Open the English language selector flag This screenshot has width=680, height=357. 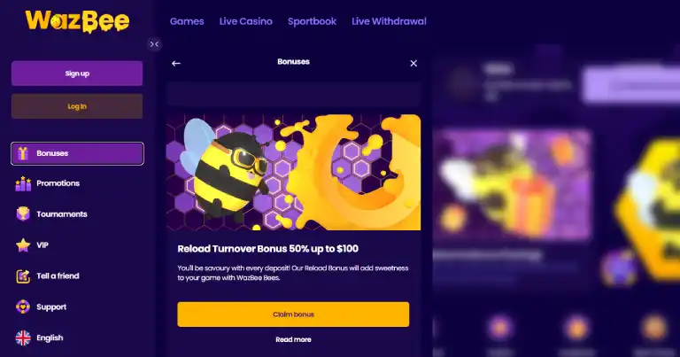point(23,338)
